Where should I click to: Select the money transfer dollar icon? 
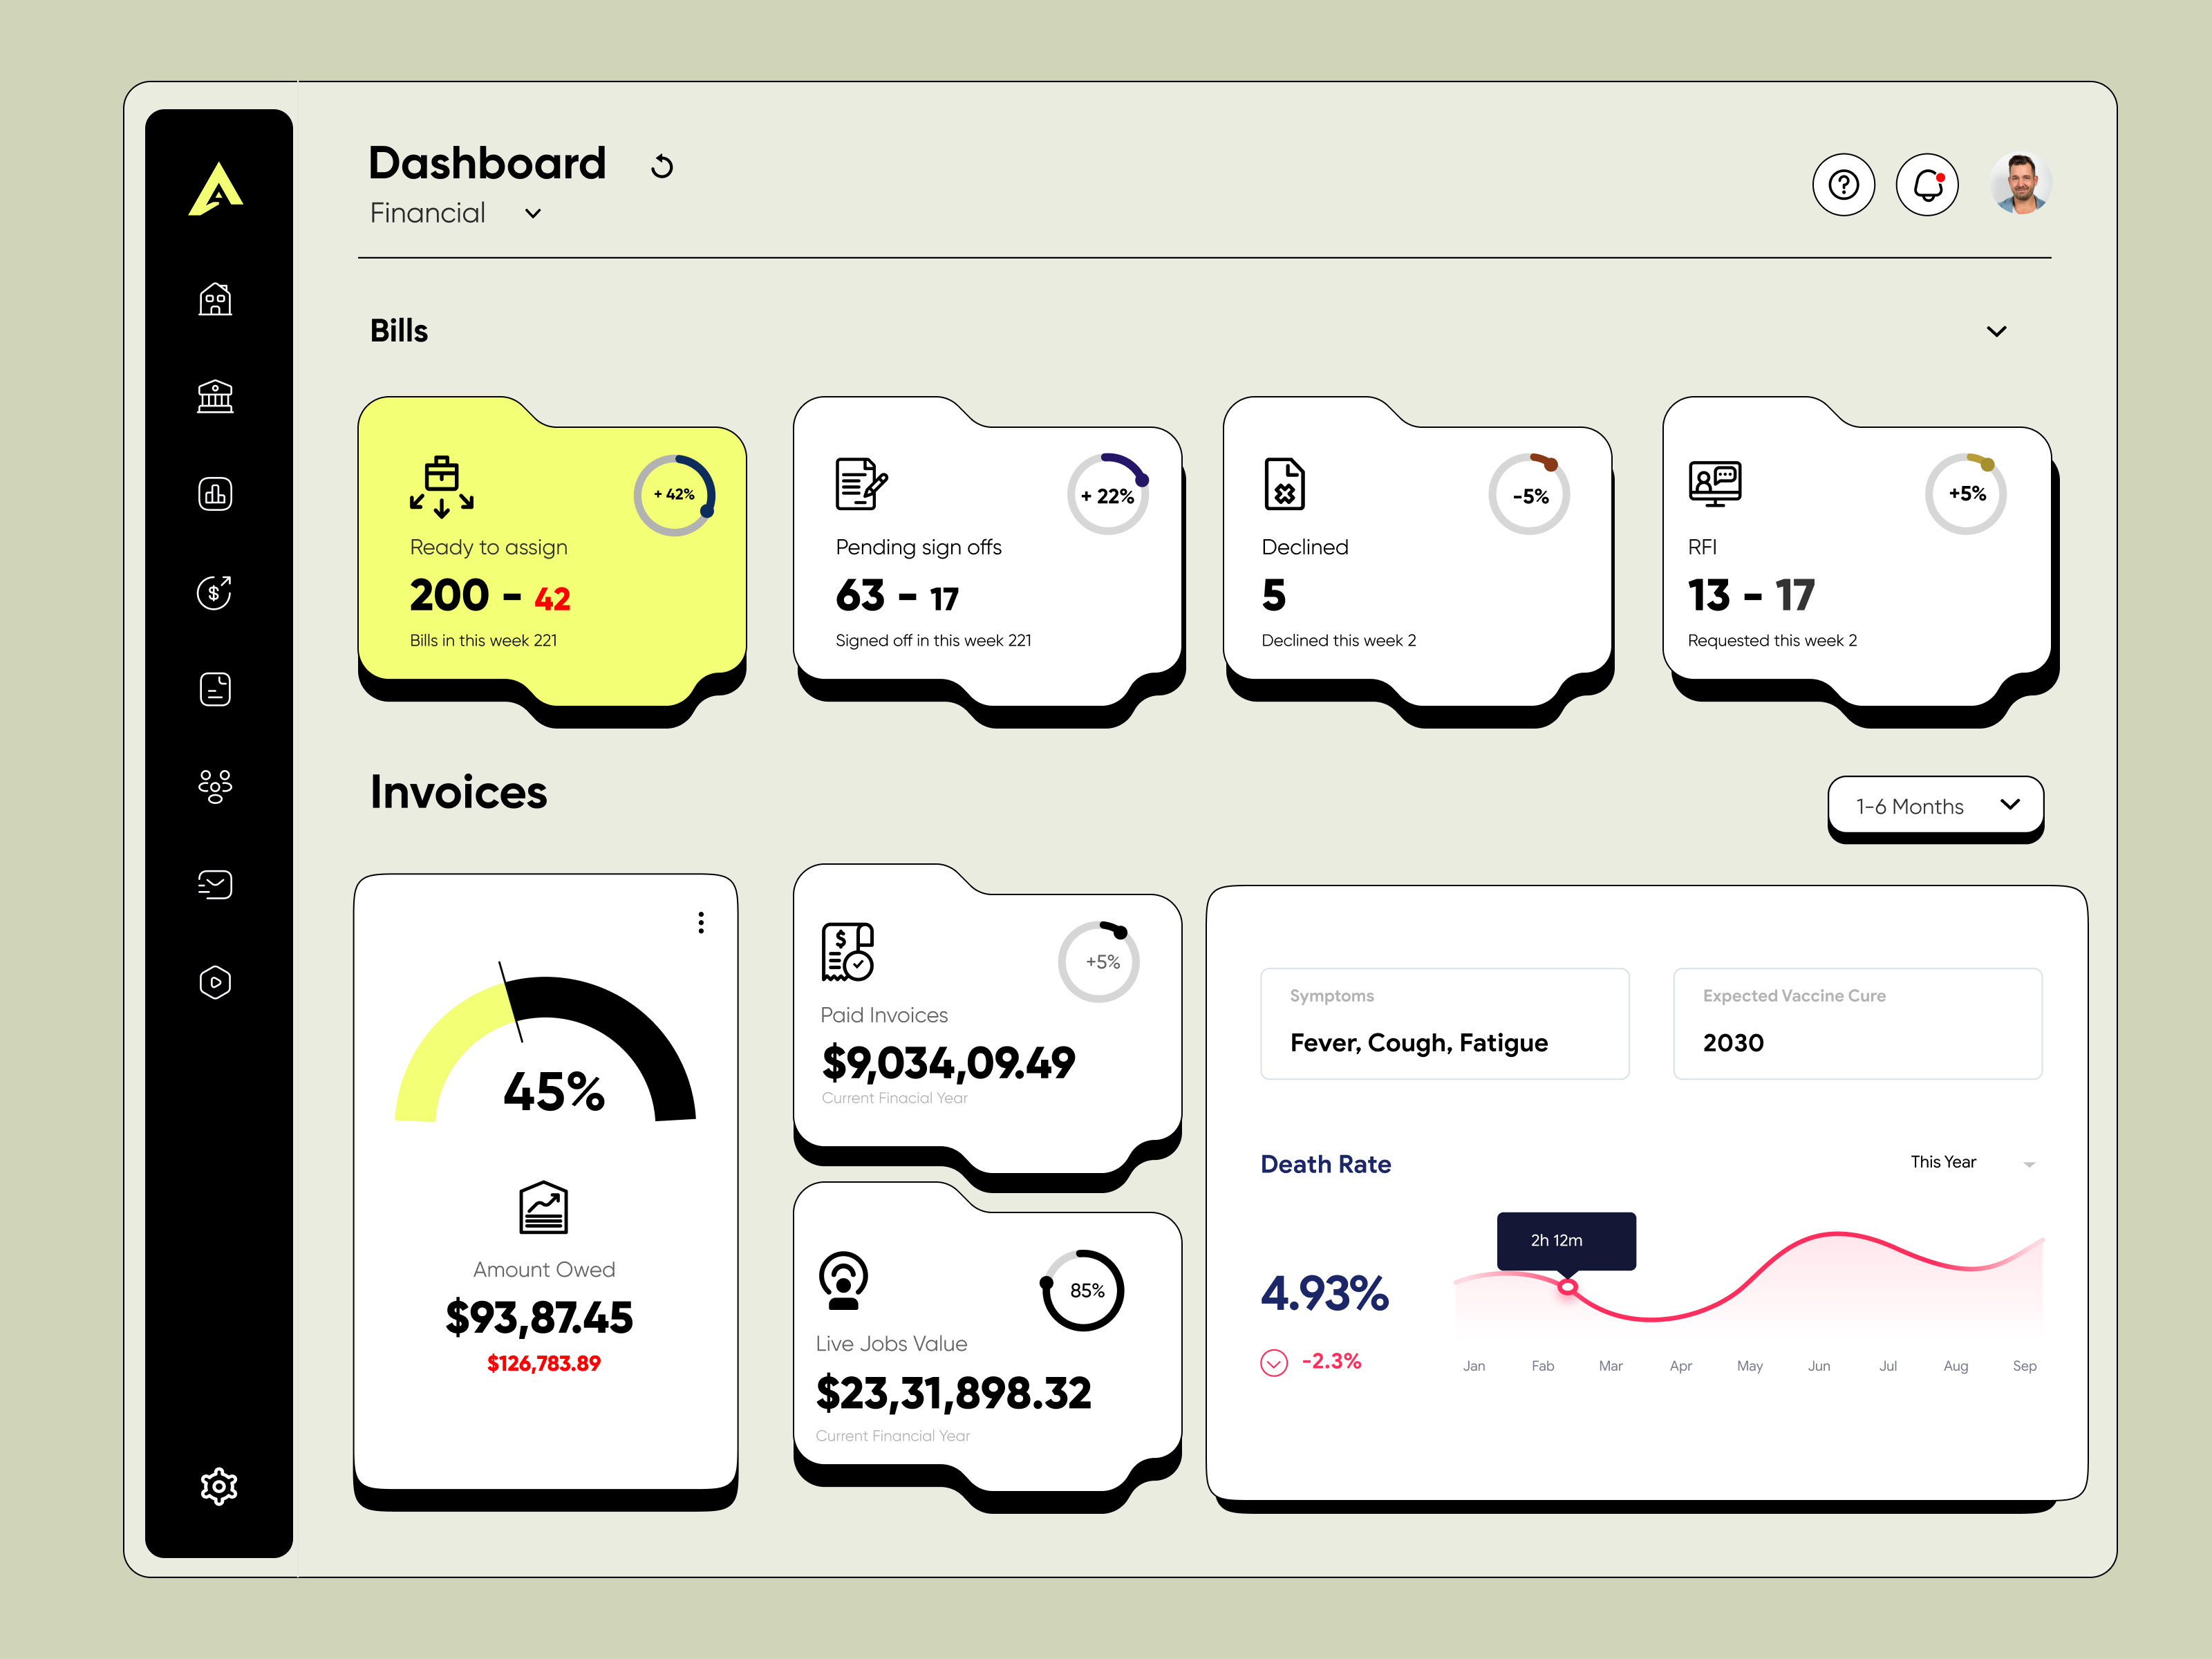(x=216, y=592)
